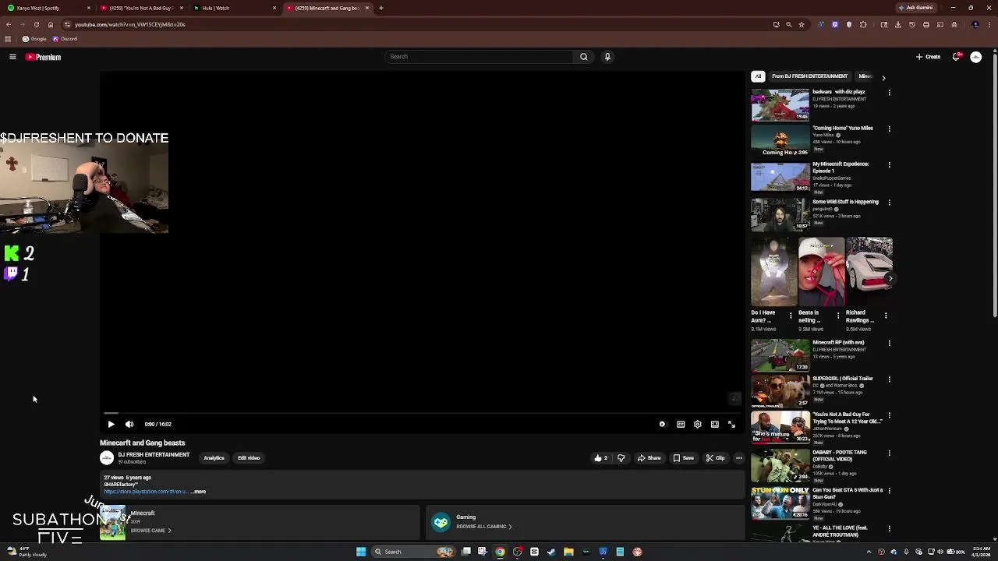This screenshot has width=998, height=561.
Task: Toggle autoplay switch in player
Action: pos(662,424)
